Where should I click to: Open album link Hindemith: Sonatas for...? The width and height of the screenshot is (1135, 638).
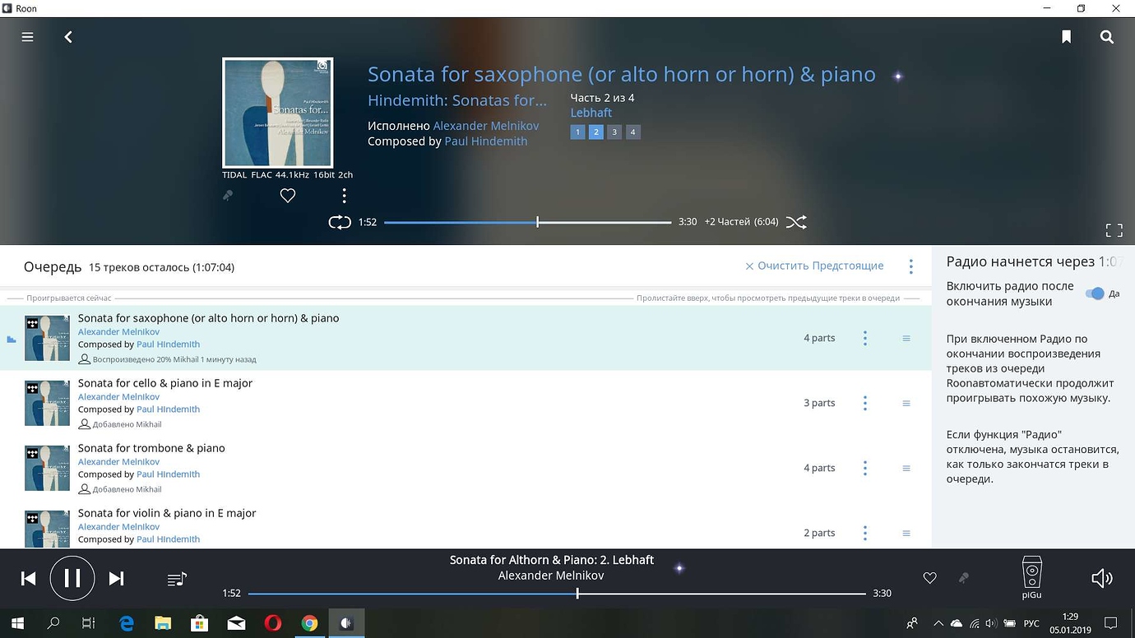[x=457, y=100]
